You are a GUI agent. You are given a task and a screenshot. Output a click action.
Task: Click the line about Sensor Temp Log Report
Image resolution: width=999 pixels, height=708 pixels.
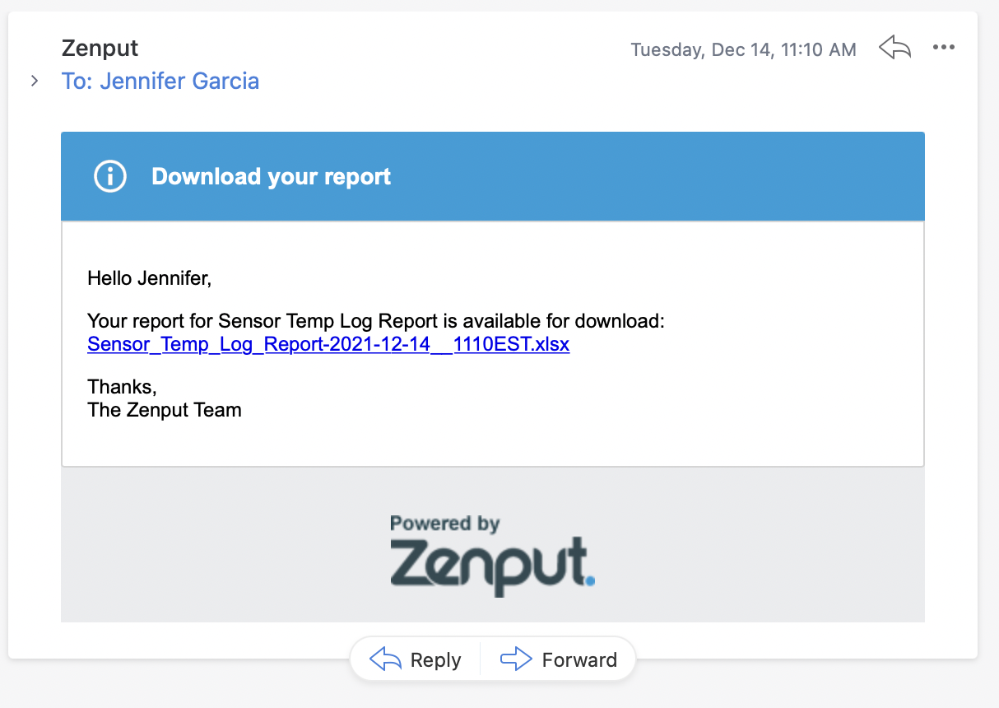(375, 321)
